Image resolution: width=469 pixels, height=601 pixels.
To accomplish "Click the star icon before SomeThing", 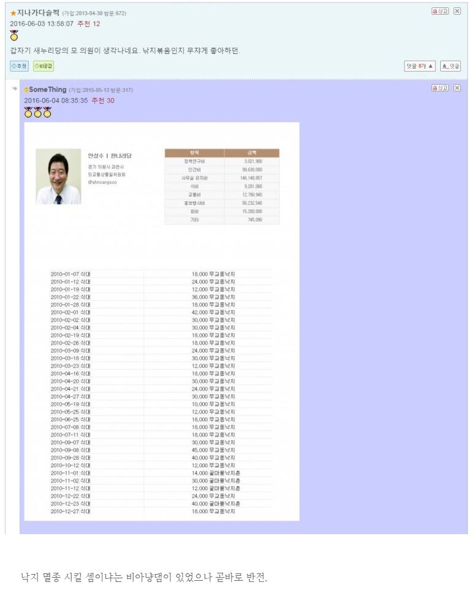I will [26, 90].
